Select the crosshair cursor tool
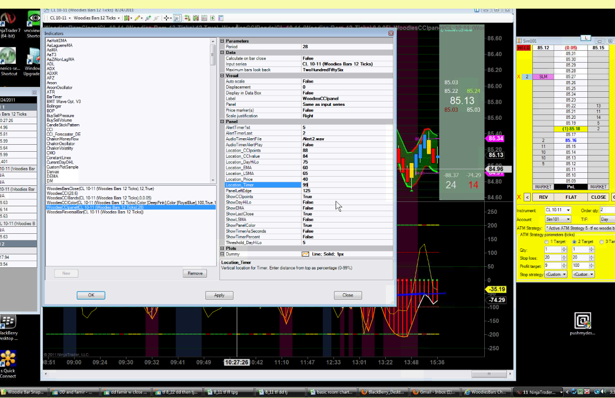 coord(168,18)
